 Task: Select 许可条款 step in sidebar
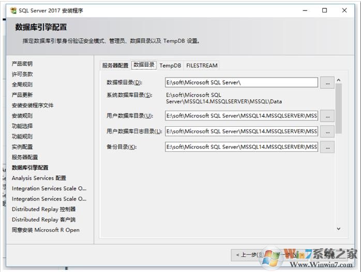tap(22, 74)
